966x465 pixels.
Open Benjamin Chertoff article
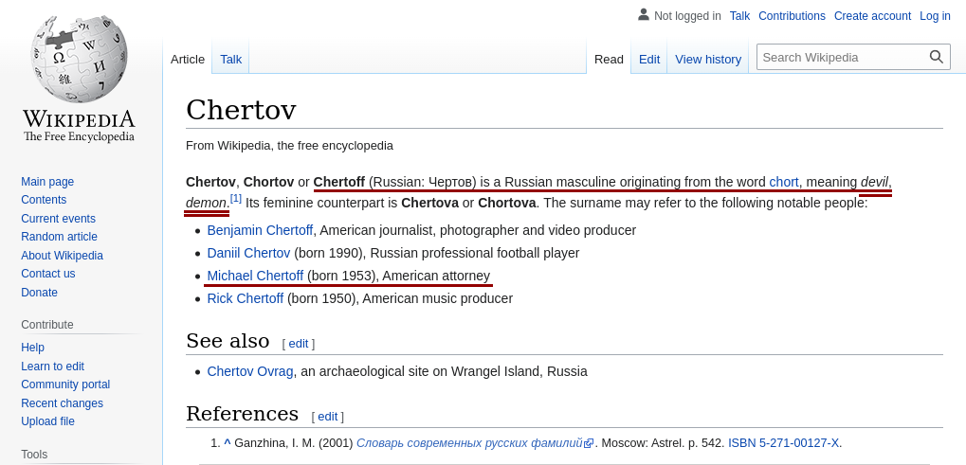coord(260,230)
